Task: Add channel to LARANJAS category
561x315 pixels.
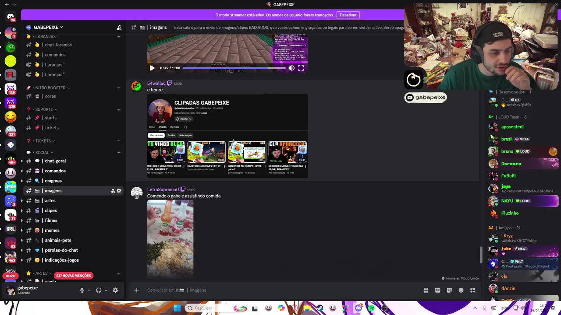Action: [119, 36]
